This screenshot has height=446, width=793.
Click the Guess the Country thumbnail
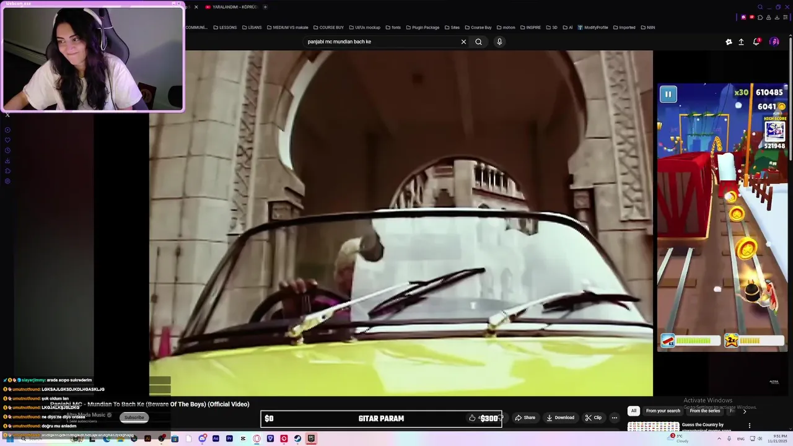click(654, 426)
